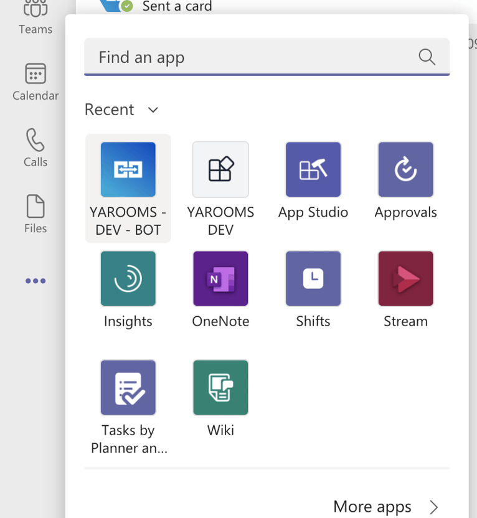The width and height of the screenshot is (477, 518).
Task: Open App Studio
Action: tap(313, 169)
